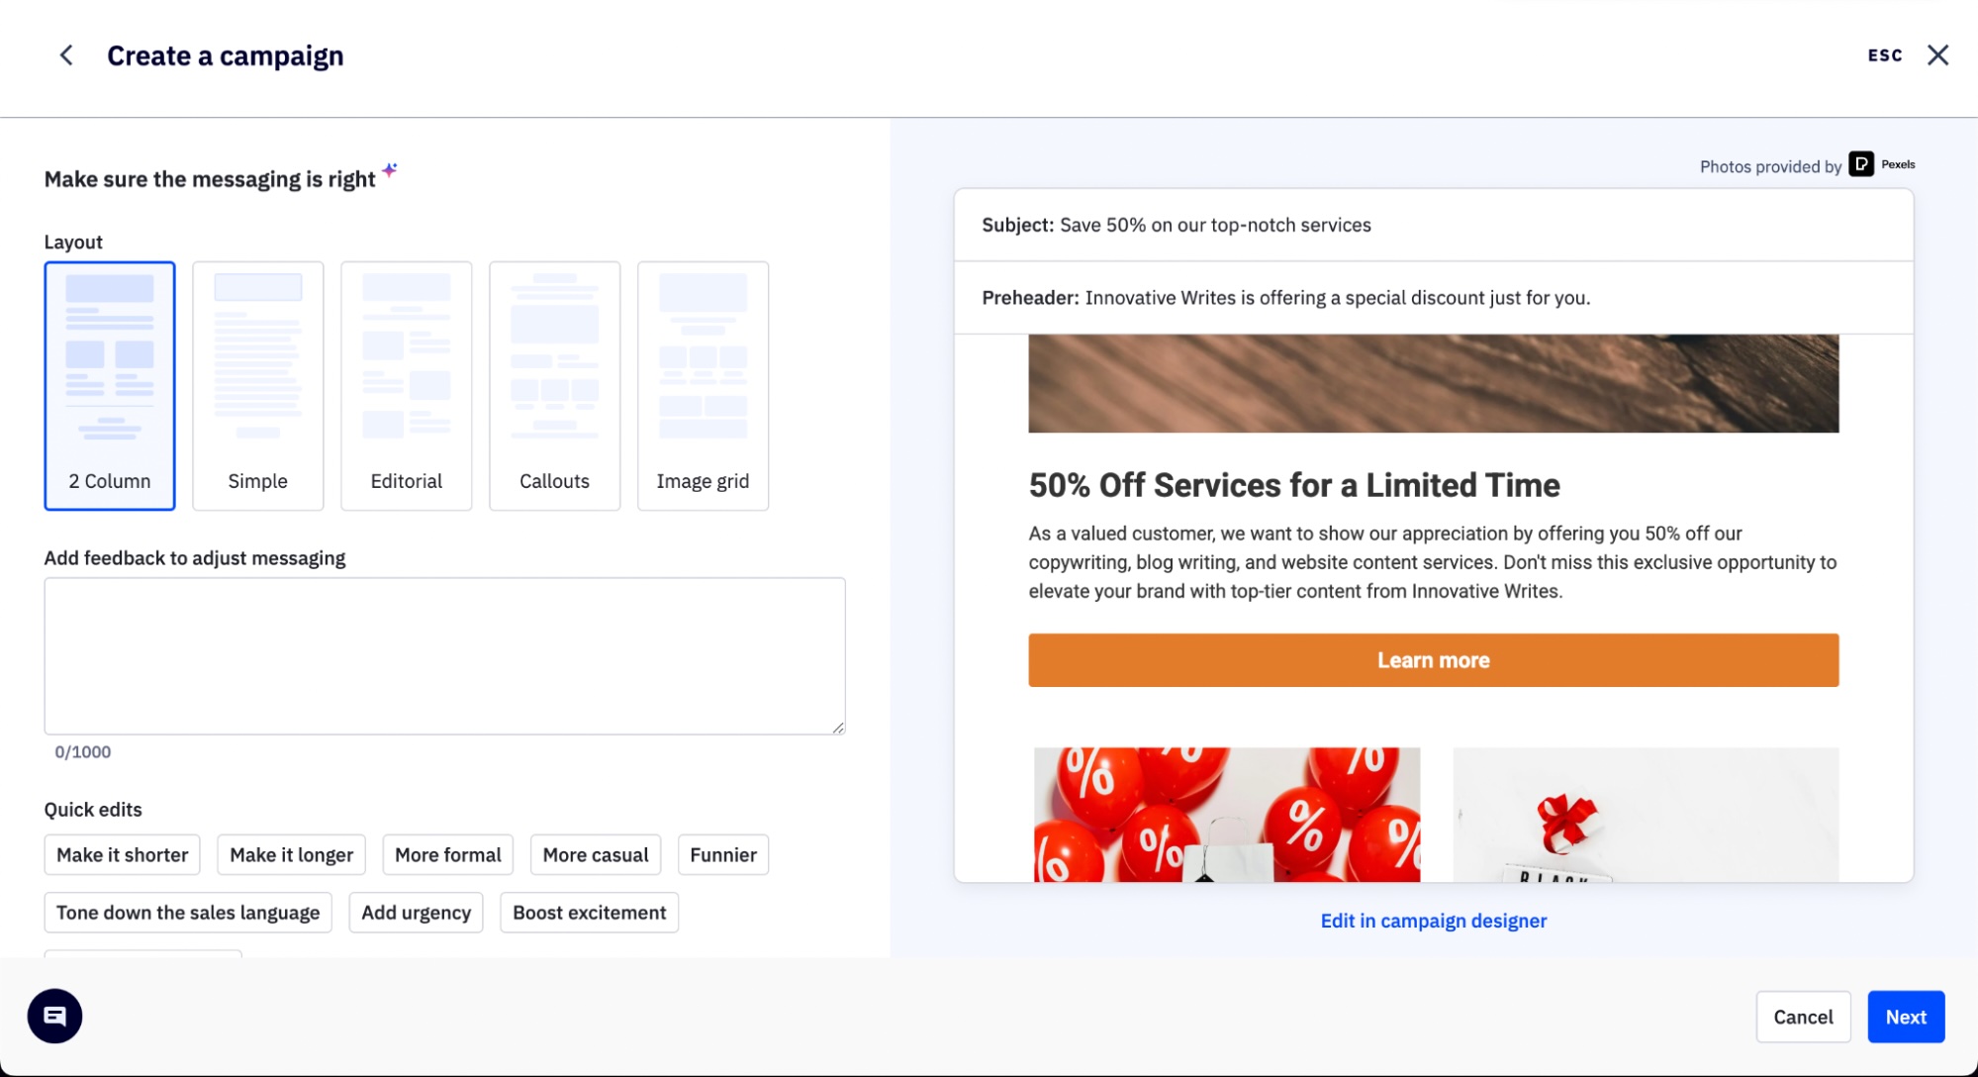Open the chat support bubble icon
Viewport: 1978px width, 1077px height.
[54, 1016]
